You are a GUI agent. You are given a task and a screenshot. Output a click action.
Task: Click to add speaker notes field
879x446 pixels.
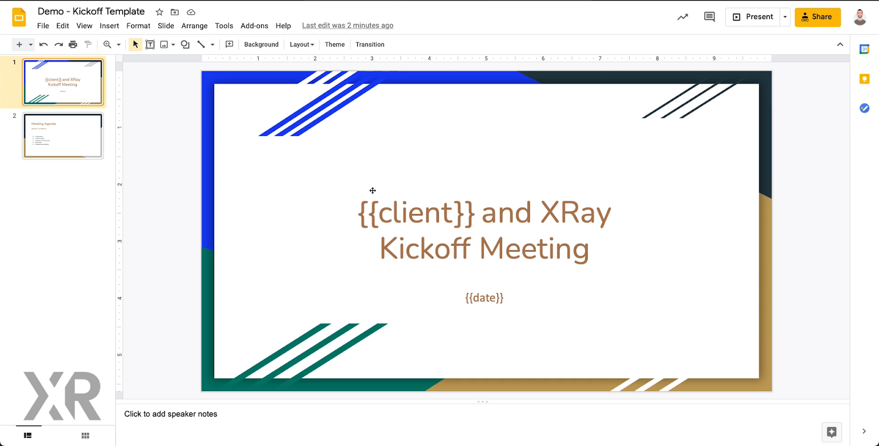coord(171,414)
